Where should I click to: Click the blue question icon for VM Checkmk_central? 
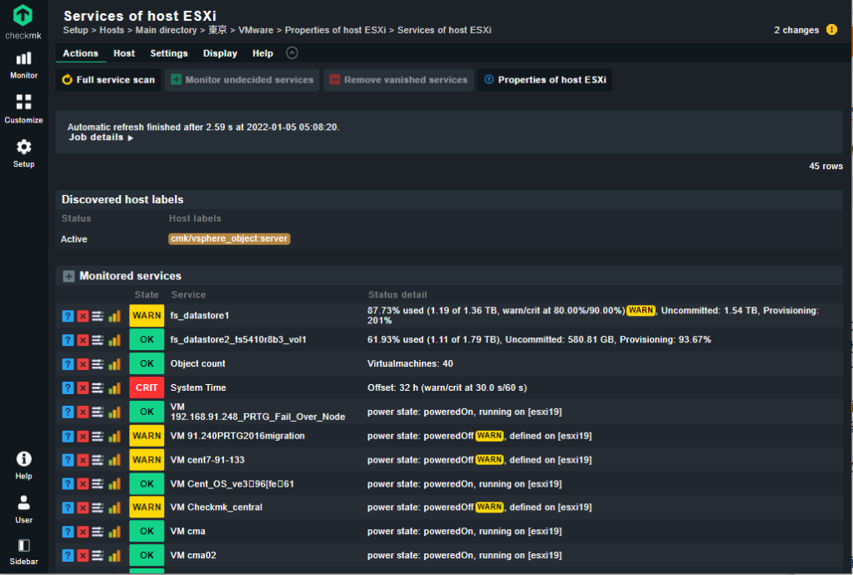[67, 507]
